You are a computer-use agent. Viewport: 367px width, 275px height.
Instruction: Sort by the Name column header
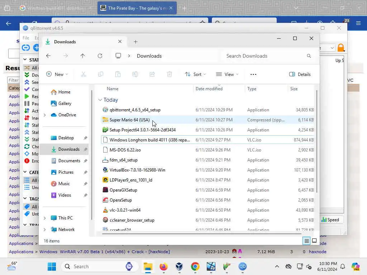tap(113, 89)
